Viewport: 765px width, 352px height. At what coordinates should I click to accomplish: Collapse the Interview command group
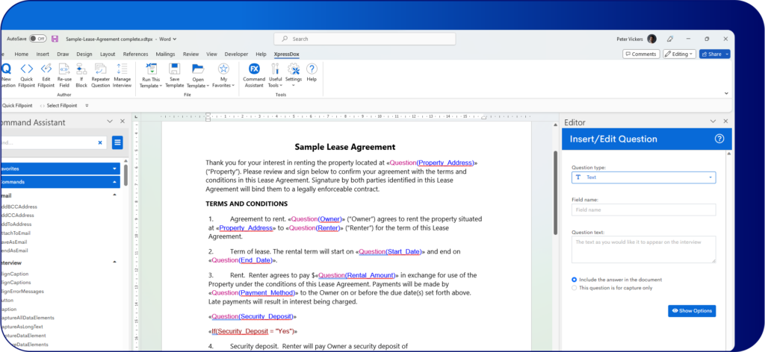(114, 263)
